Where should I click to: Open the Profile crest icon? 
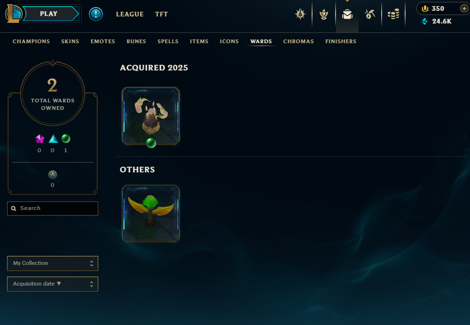pos(300,14)
